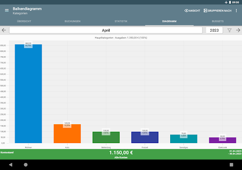
Task: Tap the Alle Konten account label
Action: coord(121,157)
